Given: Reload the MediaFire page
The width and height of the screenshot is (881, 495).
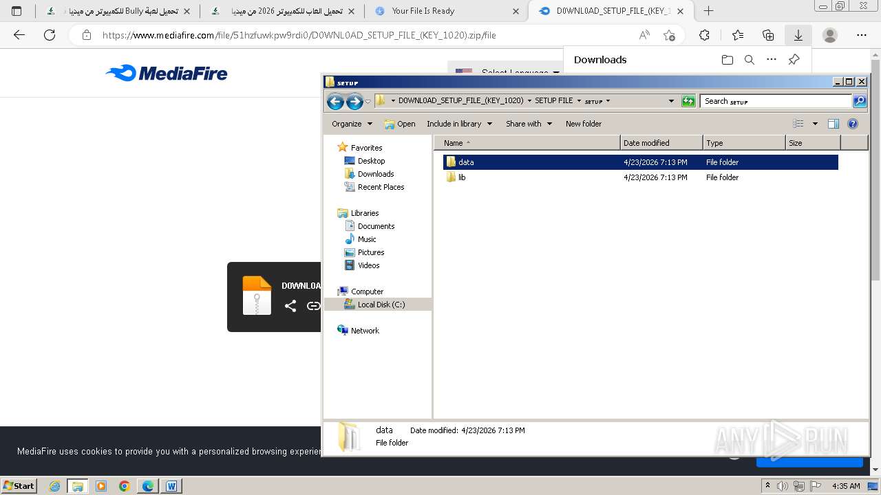Looking at the screenshot, I should 50,35.
